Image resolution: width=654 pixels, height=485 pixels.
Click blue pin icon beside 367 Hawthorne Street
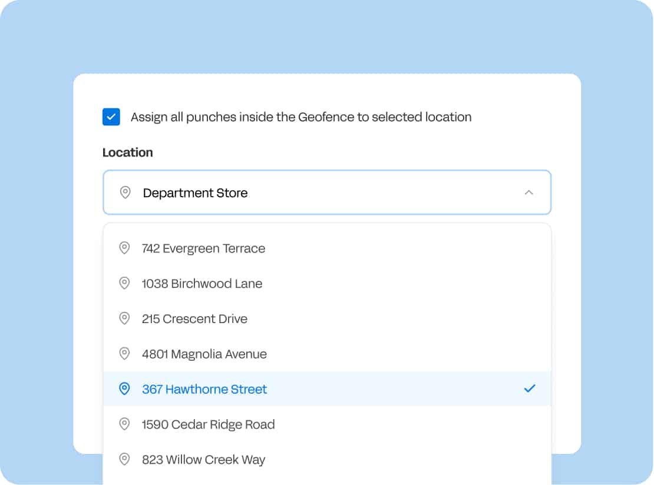coord(124,389)
